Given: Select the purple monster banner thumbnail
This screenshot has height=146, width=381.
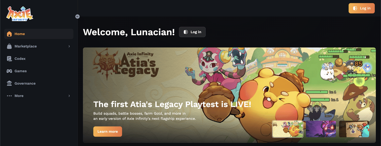Looking at the screenshot, I should [321, 129].
